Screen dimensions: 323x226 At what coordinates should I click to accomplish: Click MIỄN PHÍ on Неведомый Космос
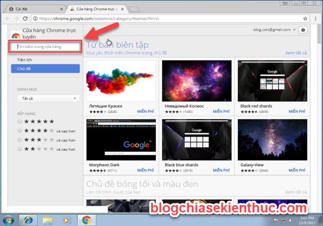click(x=221, y=111)
